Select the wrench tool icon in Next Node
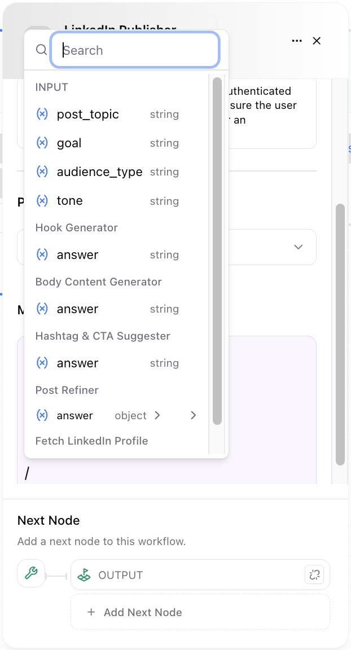Screen dimensions: 351x650 [x=31, y=574]
